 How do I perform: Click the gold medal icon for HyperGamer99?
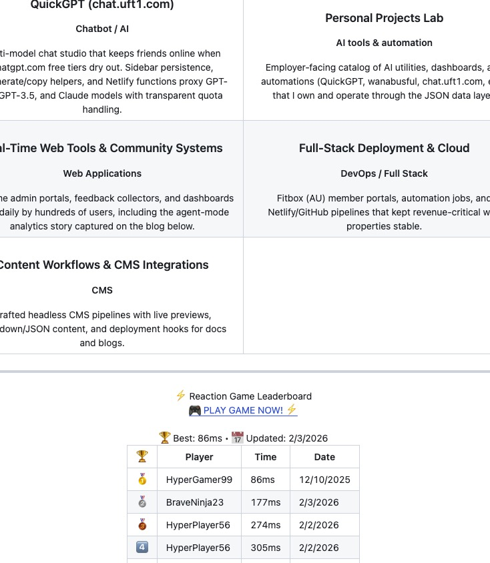(142, 480)
